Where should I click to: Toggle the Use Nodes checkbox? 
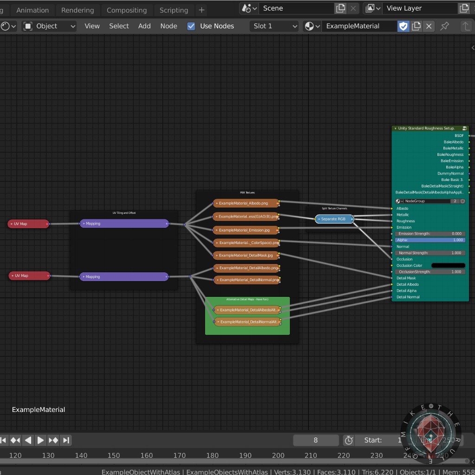coord(191,26)
